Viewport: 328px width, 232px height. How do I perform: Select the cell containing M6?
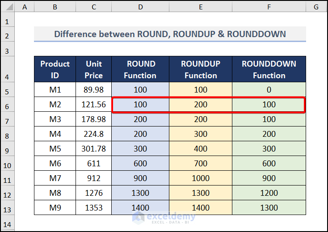click(55, 163)
